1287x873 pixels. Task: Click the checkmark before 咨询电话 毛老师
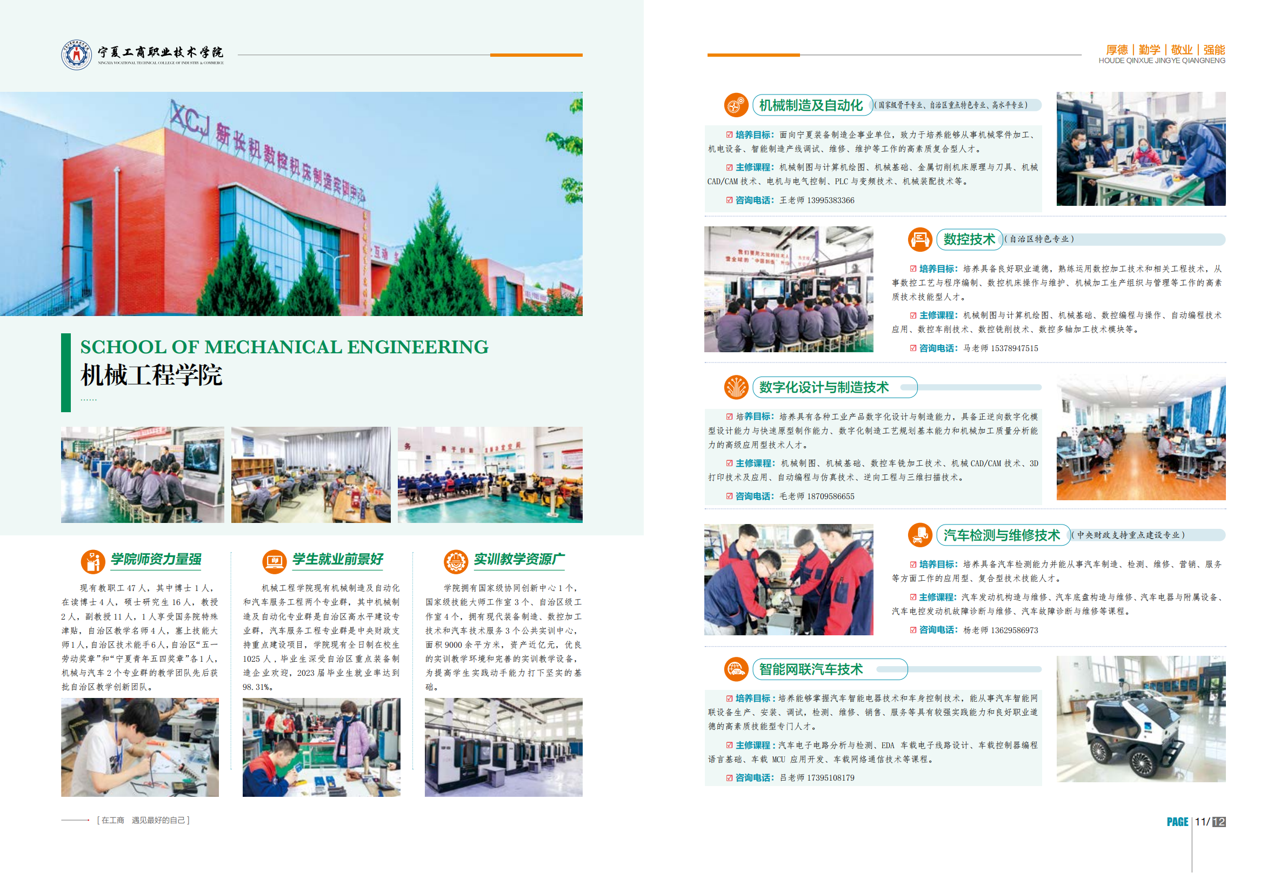tap(729, 496)
